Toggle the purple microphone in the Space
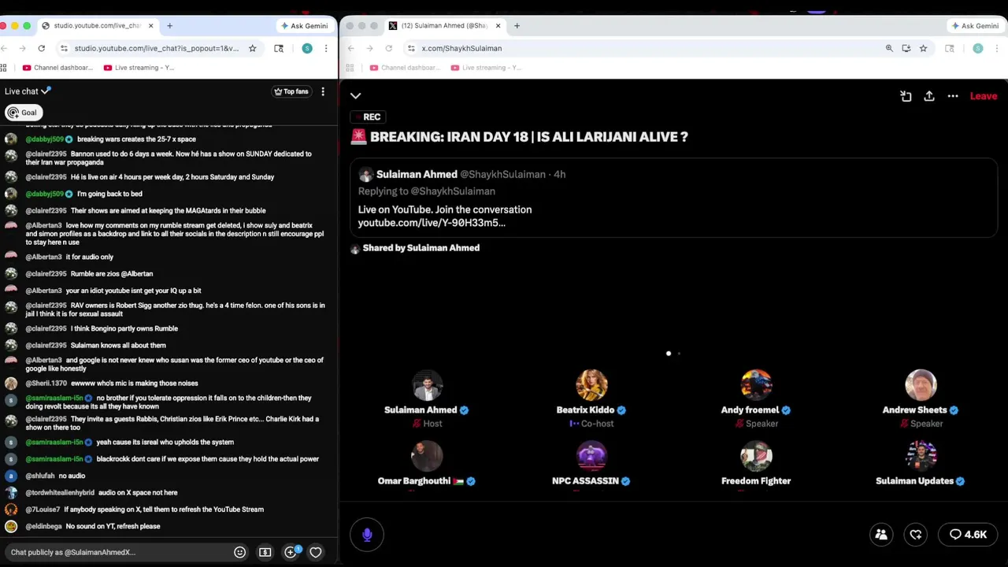This screenshot has height=567, width=1008. coord(367,535)
